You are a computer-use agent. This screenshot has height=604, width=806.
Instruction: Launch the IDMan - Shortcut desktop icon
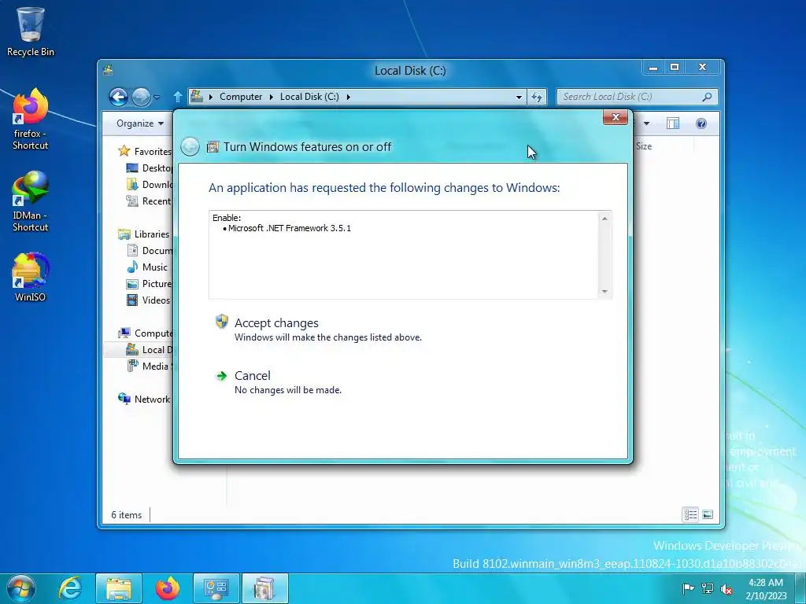(x=31, y=201)
